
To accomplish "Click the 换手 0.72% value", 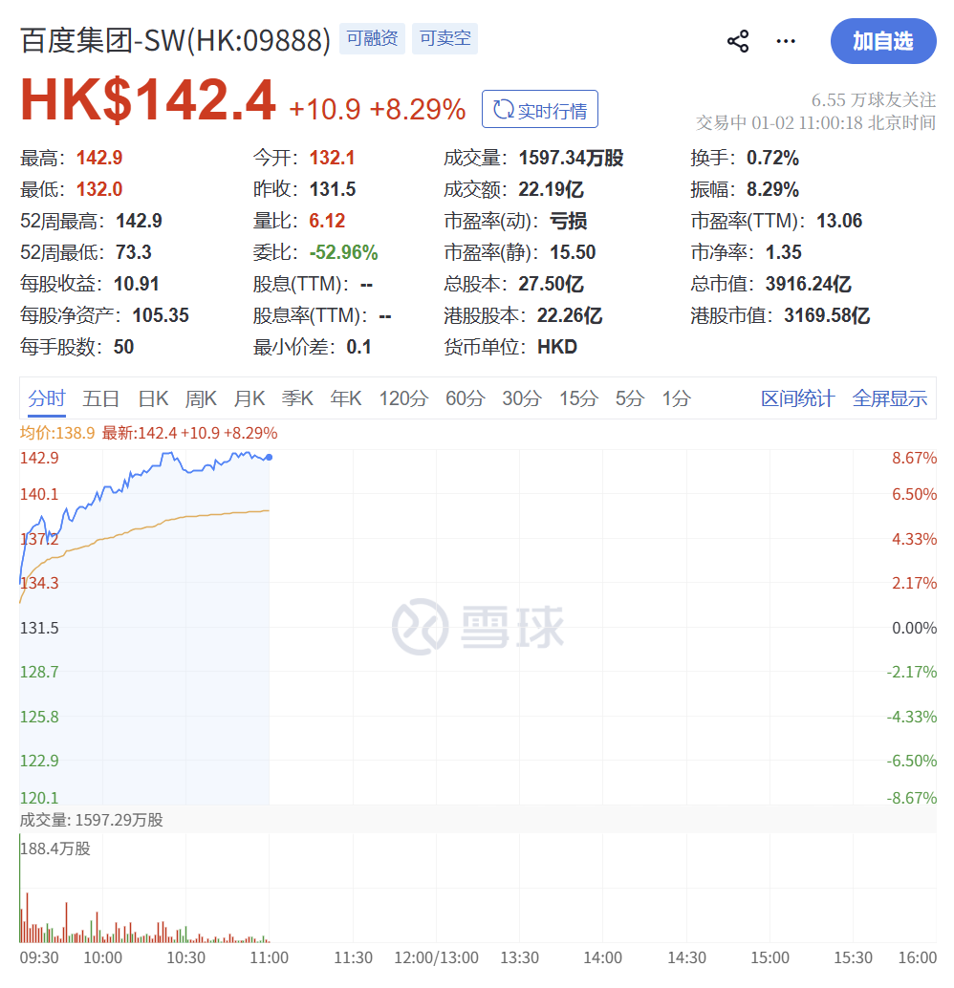I will coord(772,158).
